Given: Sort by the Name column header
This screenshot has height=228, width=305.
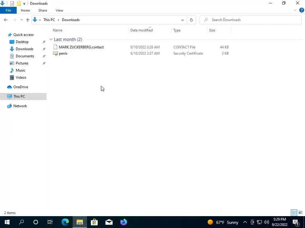Looking at the screenshot, I should (57, 30).
